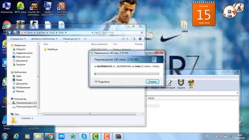Open the 360TS_Setup desktop icon
The height and width of the screenshot is (140, 249).
click(20, 8)
